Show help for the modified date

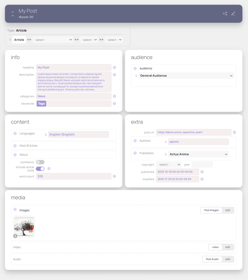(x=202, y=179)
